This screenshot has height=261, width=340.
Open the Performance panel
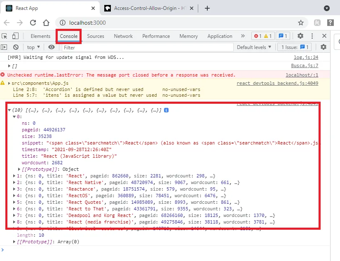[156, 36]
